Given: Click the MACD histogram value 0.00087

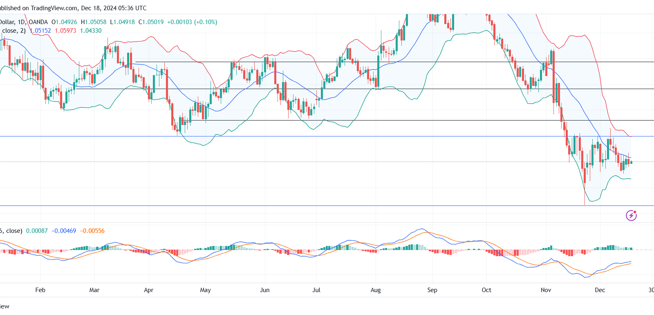Looking at the screenshot, I should click(x=37, y=231).
